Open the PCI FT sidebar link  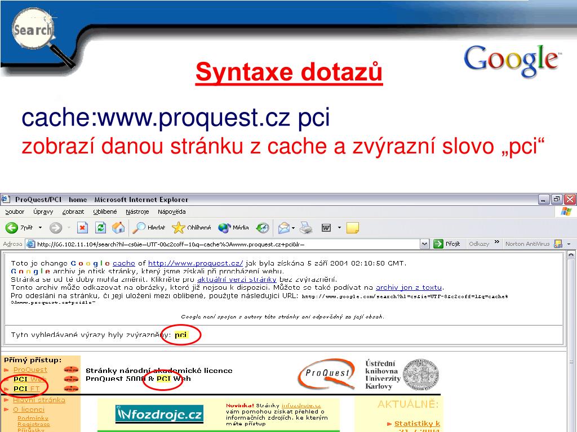(26, 389)
